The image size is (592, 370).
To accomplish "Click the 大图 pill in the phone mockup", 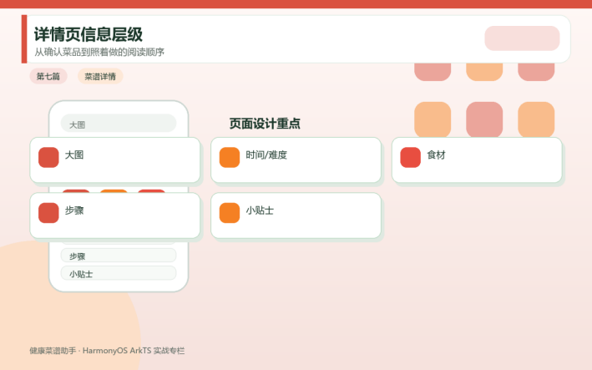I will coord(119,124).
